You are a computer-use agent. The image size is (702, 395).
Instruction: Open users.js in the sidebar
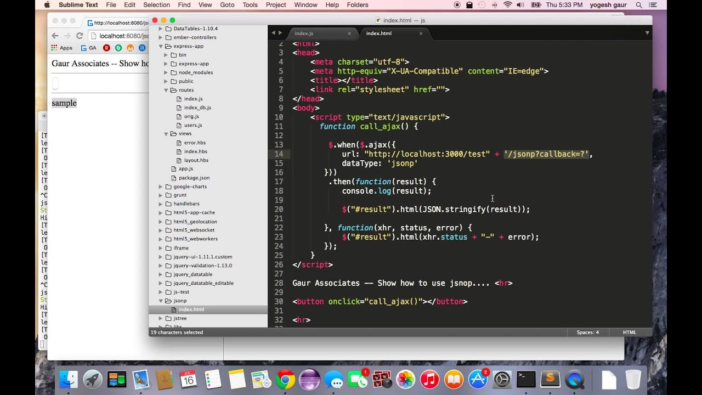pyautogui.click(x=193, y=125)
